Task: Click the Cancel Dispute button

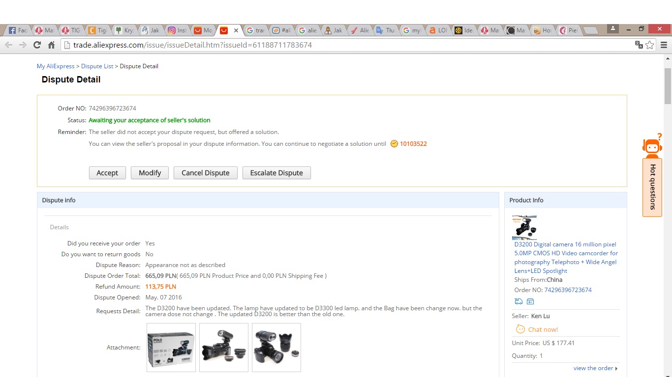Action: click(x=205, y=173)
